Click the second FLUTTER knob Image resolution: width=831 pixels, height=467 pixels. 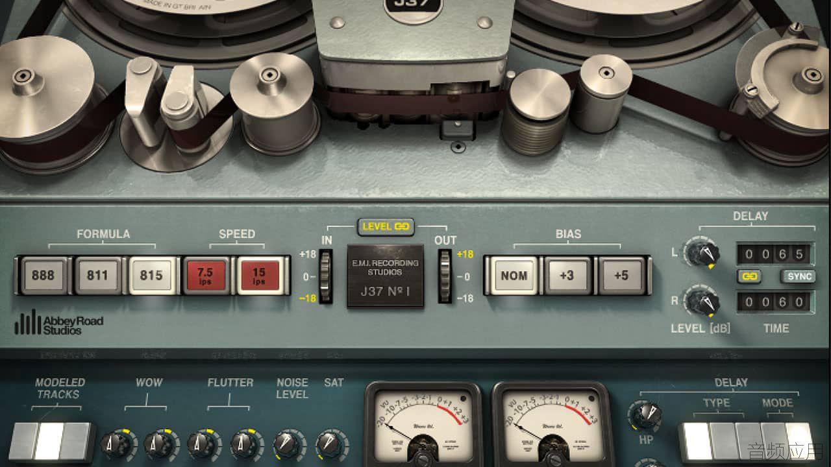(247, 445)
